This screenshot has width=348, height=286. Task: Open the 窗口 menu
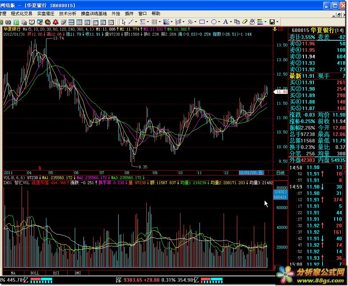[142, 14]
